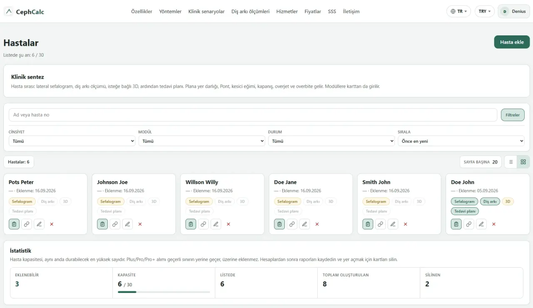This screenshot has width=533, height=308.
Task: Open the Cinsiyet filter dropdown
Action: click(72, 141)
